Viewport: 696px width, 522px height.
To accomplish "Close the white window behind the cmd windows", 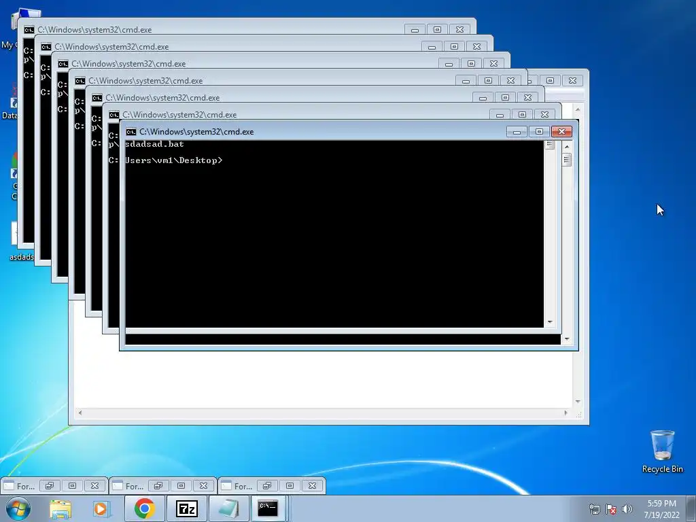I will pos(572,80).
